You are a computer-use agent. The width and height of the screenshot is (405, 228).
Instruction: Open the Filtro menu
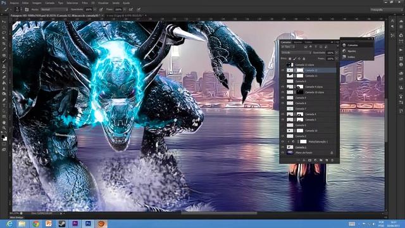(85, 3)
